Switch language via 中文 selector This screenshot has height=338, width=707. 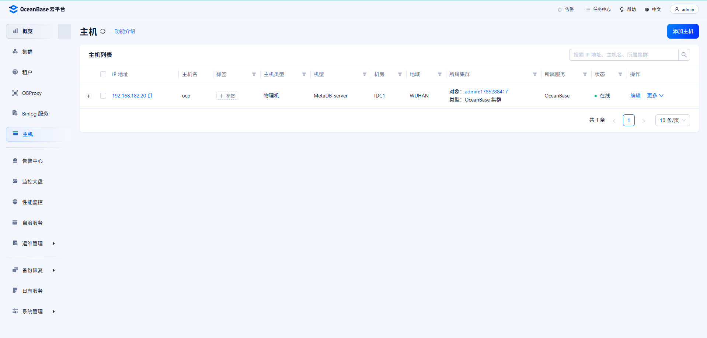tap(653, 10)
